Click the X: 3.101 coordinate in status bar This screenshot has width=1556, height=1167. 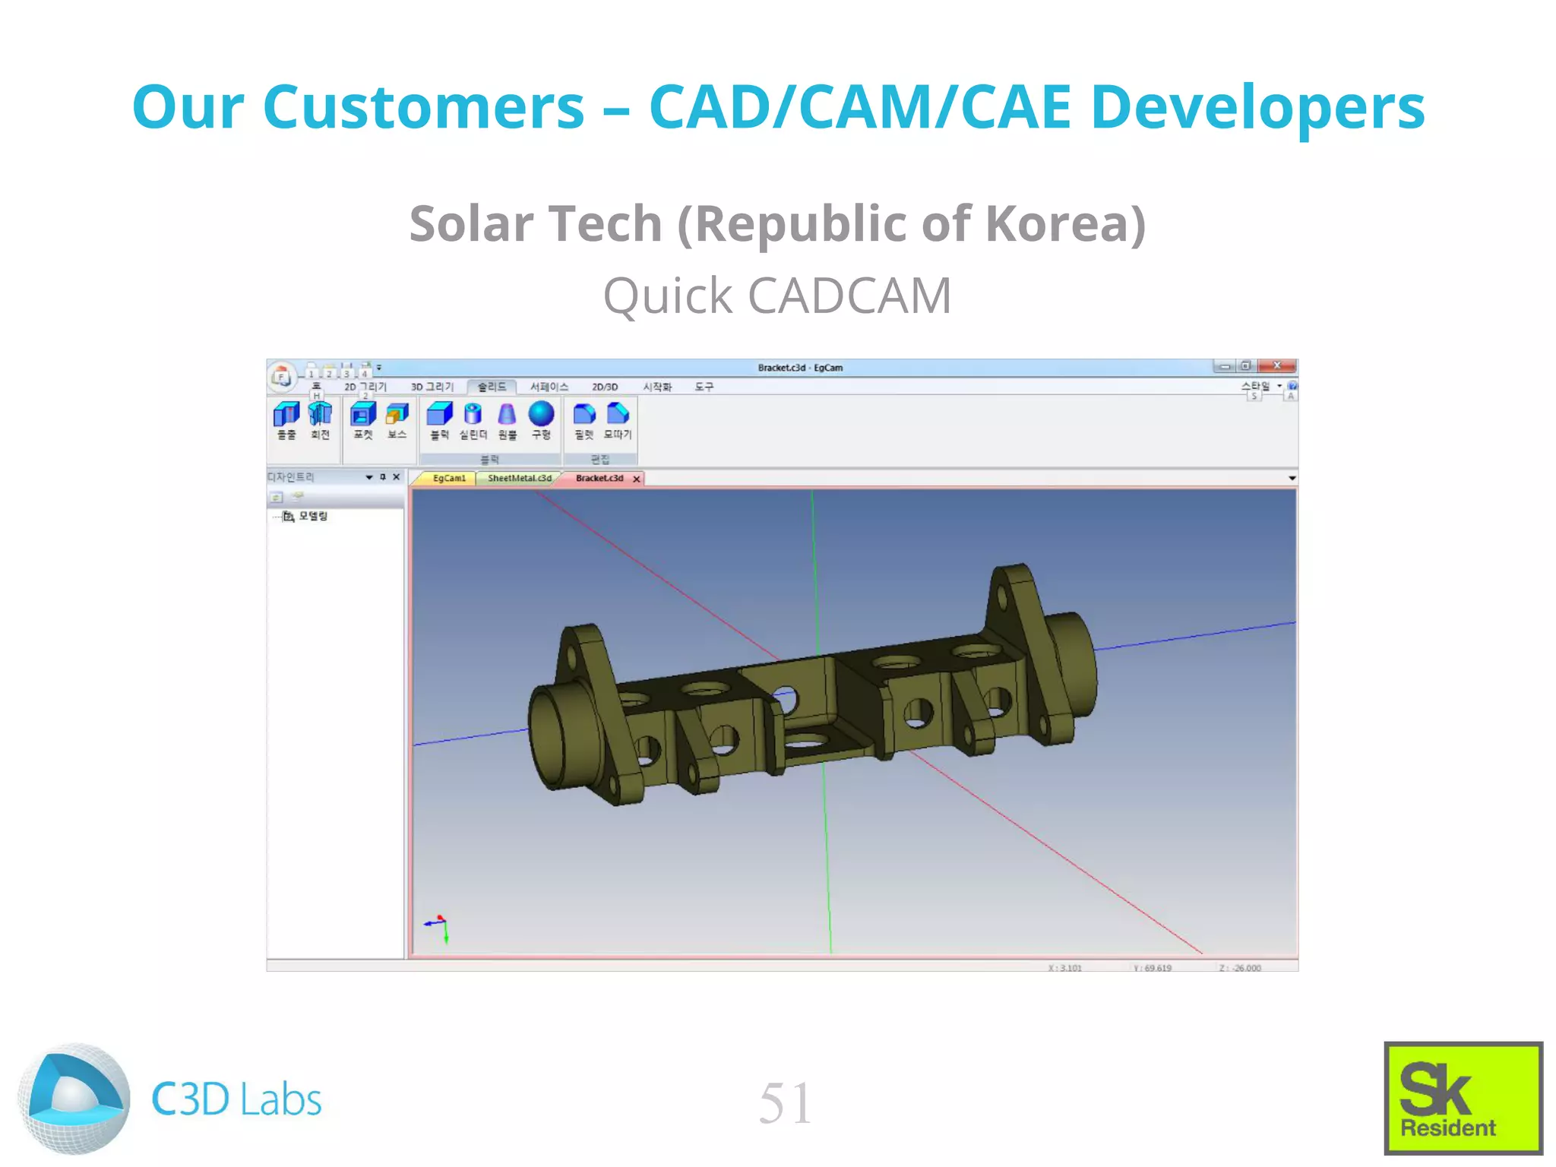point(1064,968)
